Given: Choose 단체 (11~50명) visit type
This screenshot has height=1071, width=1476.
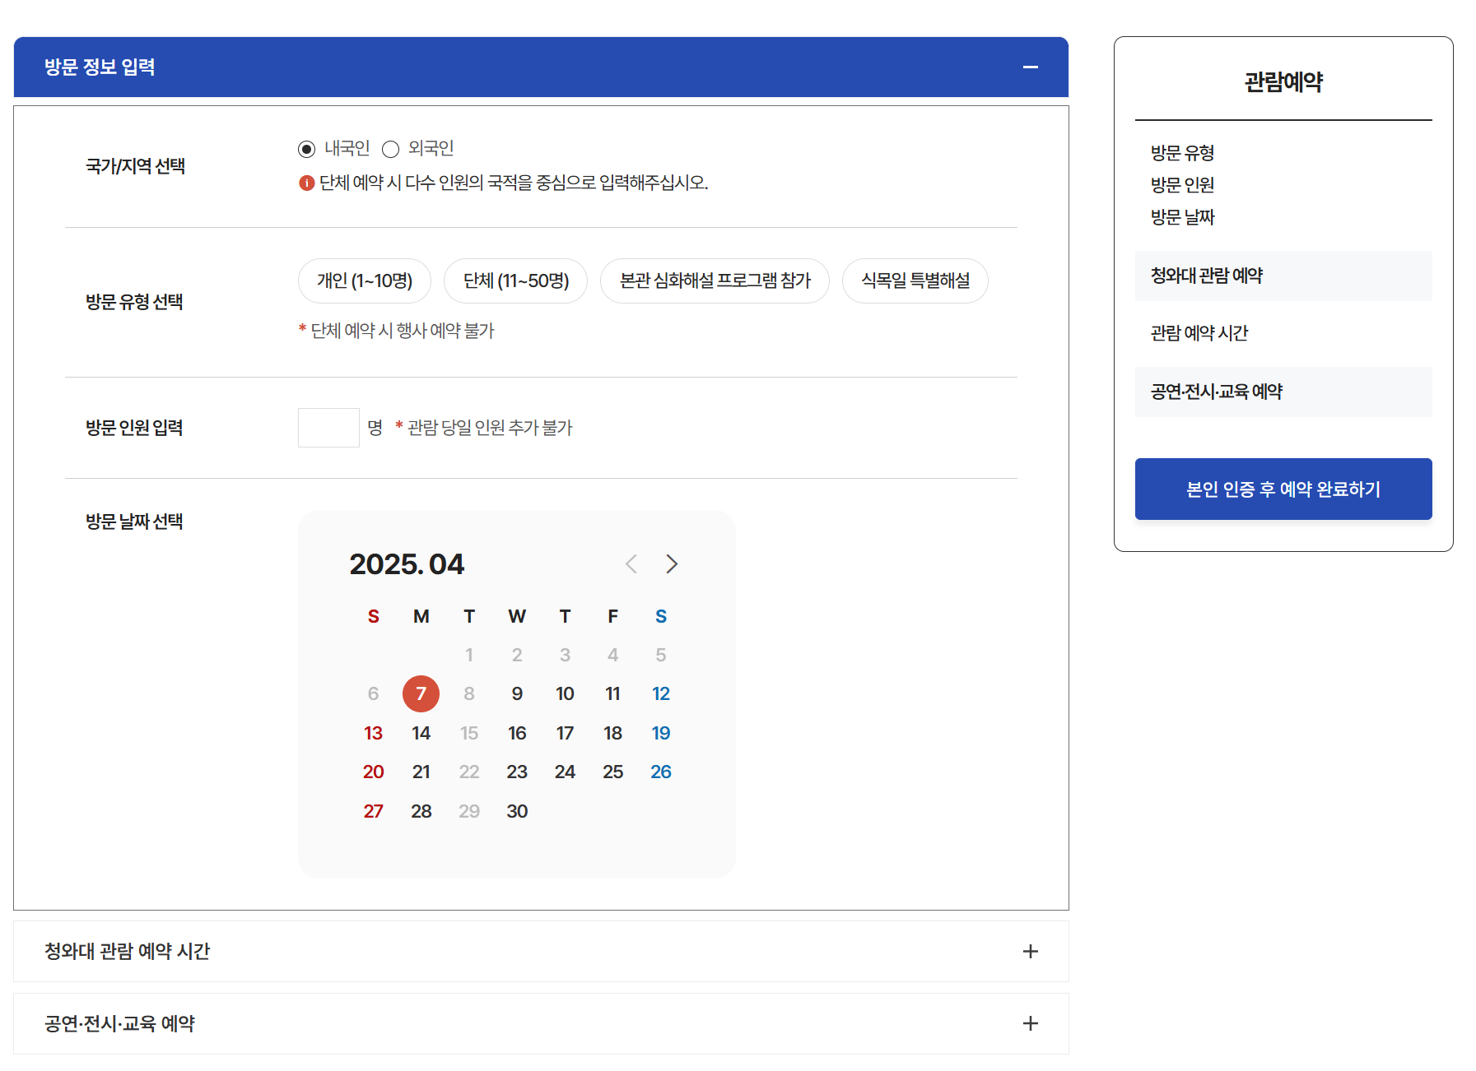Looking at the screenshot, I should (x=515, y=280).
